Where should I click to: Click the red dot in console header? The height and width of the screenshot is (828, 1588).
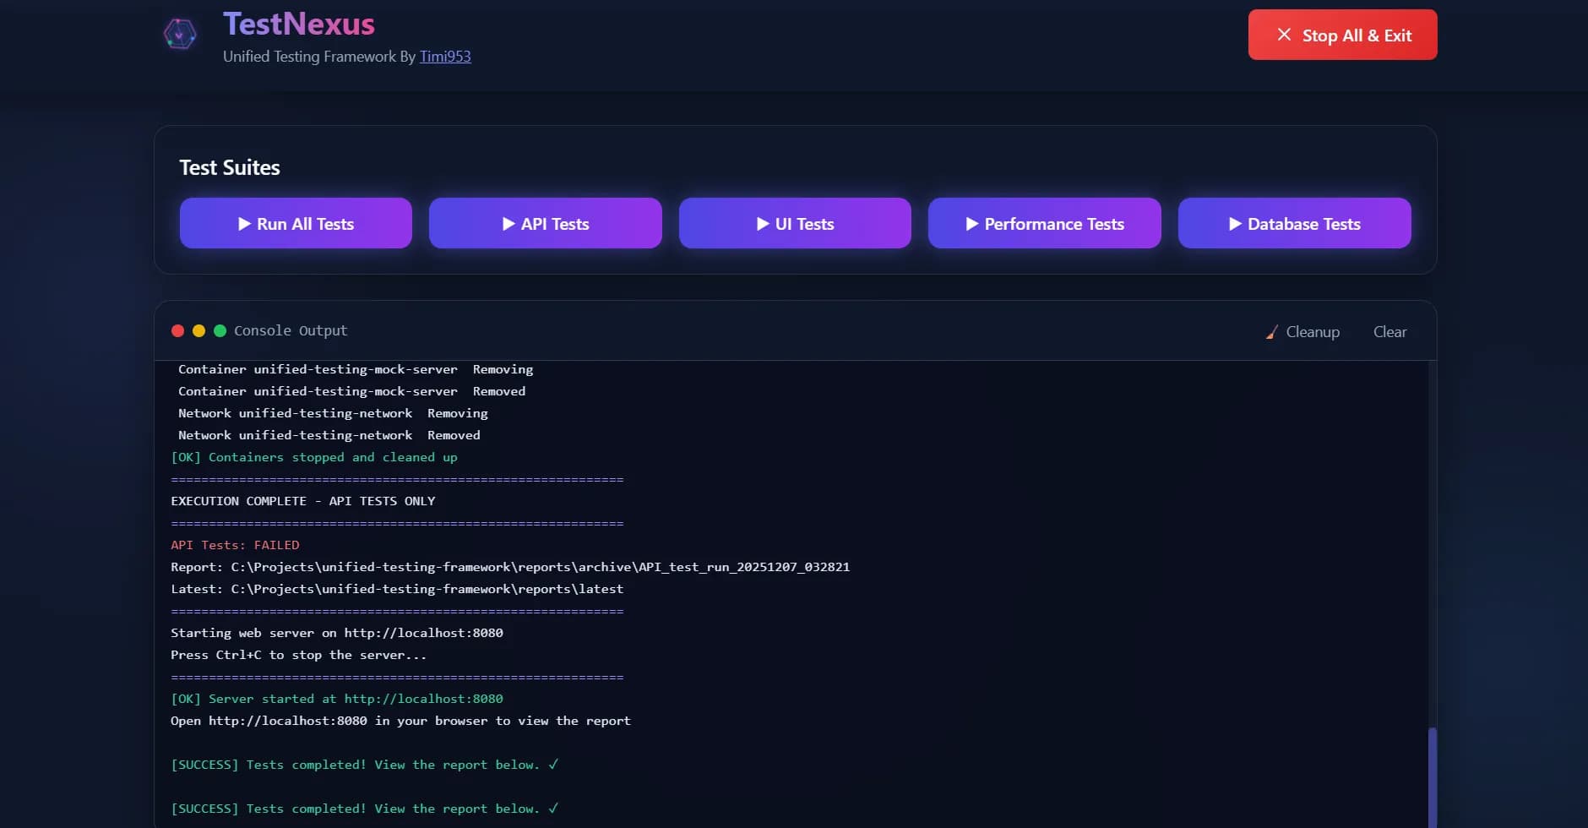coord(177,331)
